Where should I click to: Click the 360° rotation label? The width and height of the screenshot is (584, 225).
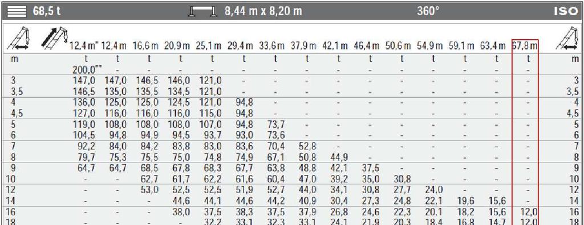pos(428,11)
